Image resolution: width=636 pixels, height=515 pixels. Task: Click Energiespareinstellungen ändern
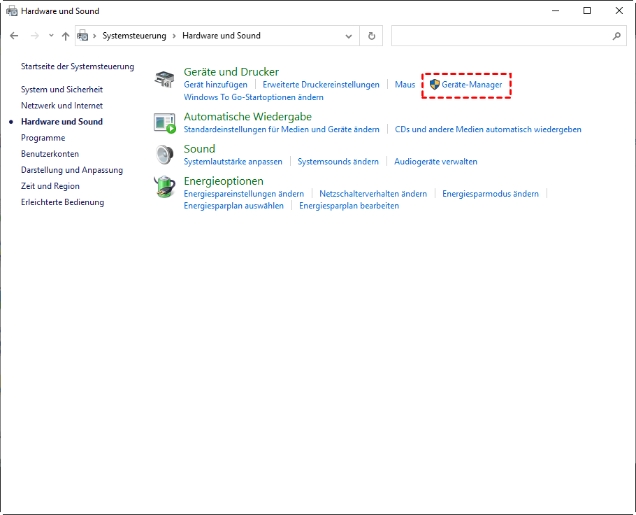tap(244, 194)
